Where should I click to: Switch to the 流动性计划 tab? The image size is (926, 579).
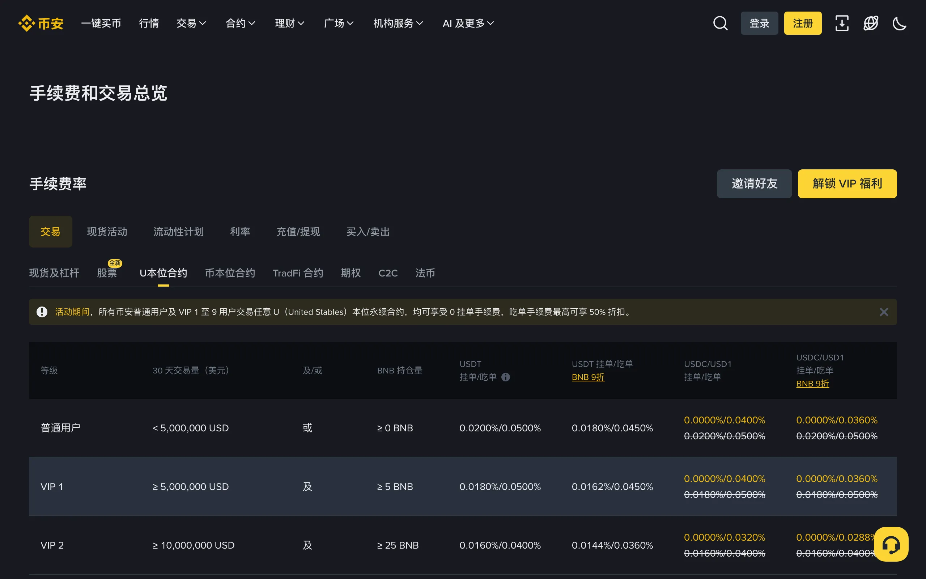click(179, 232)
